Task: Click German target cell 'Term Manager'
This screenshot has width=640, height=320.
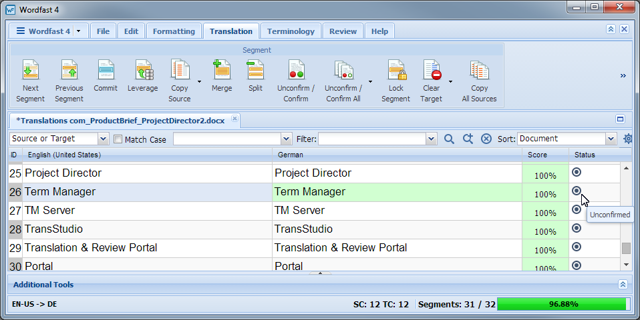Action: coord(397,192)
